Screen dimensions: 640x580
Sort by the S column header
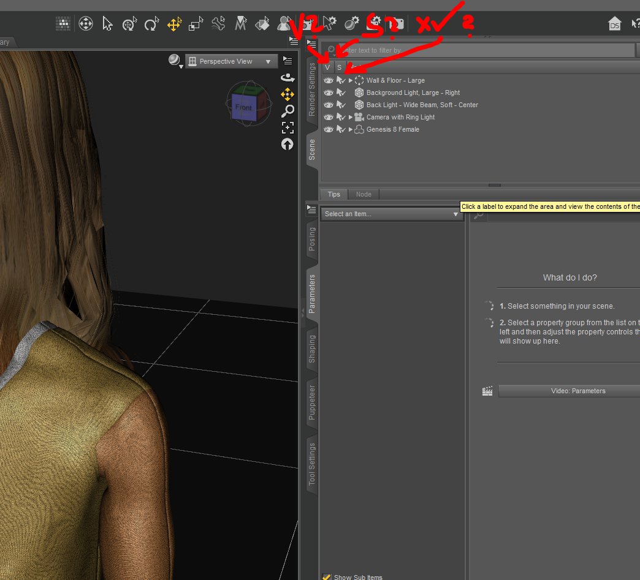click(340, 67)
